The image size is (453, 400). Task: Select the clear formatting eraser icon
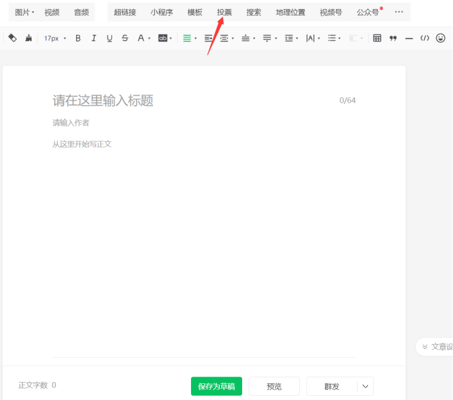coord(12,38)
